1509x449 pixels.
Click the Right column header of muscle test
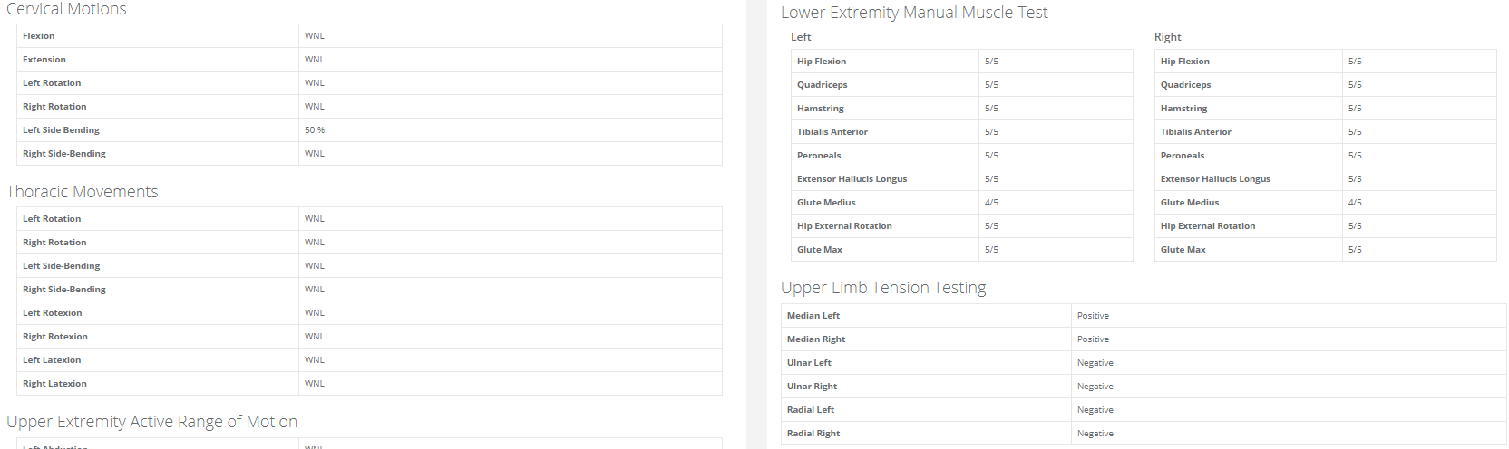coord(1168,37)
